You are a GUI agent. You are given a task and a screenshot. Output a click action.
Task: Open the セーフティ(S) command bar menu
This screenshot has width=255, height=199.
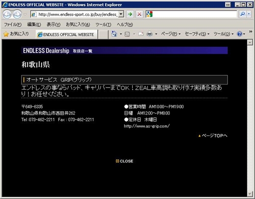pos(197,34)
